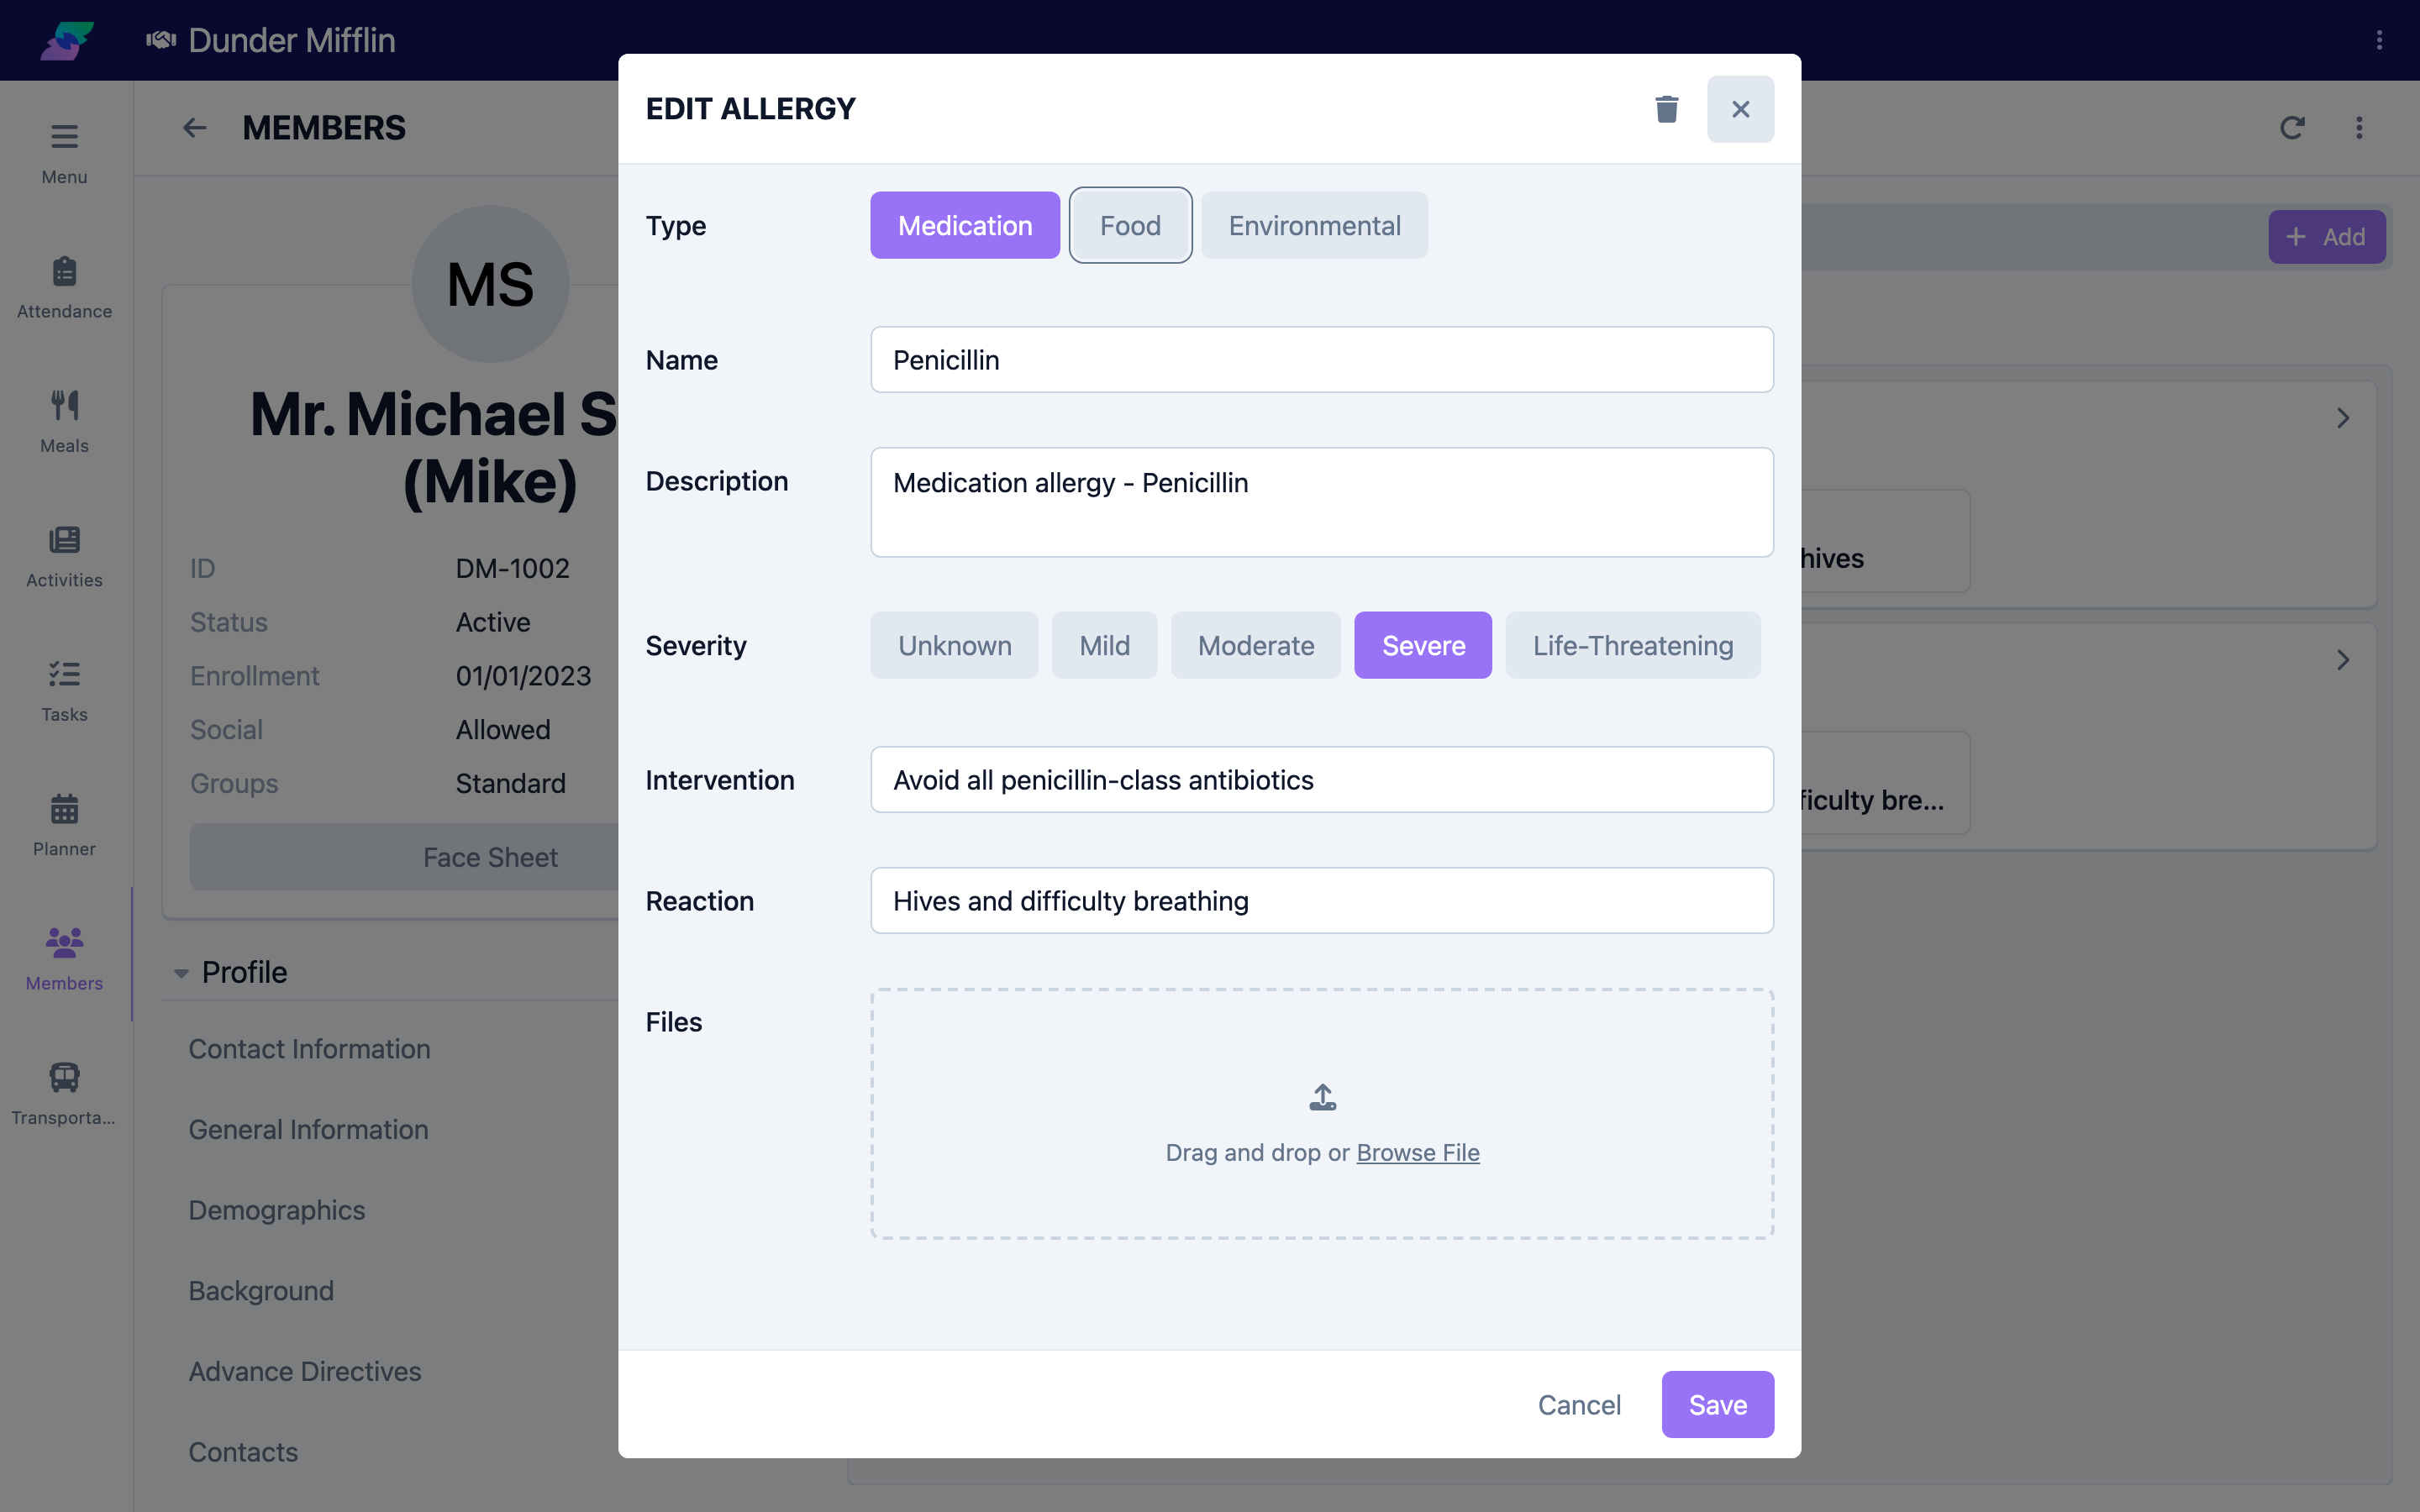2420x1512 pixels.
Task: Click the Add button
Action: (2326, 237)
